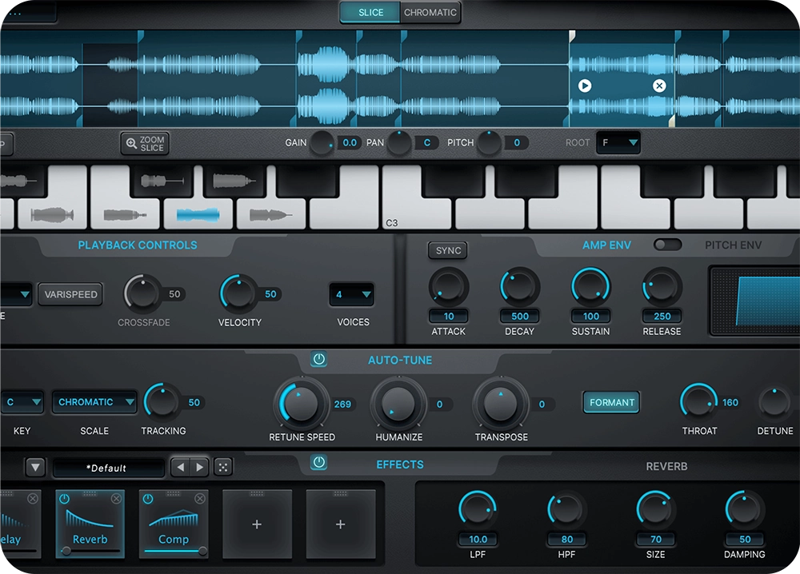
Task: Click the THROAT knob
Action: pyautogui.click(x=698, y=401)
